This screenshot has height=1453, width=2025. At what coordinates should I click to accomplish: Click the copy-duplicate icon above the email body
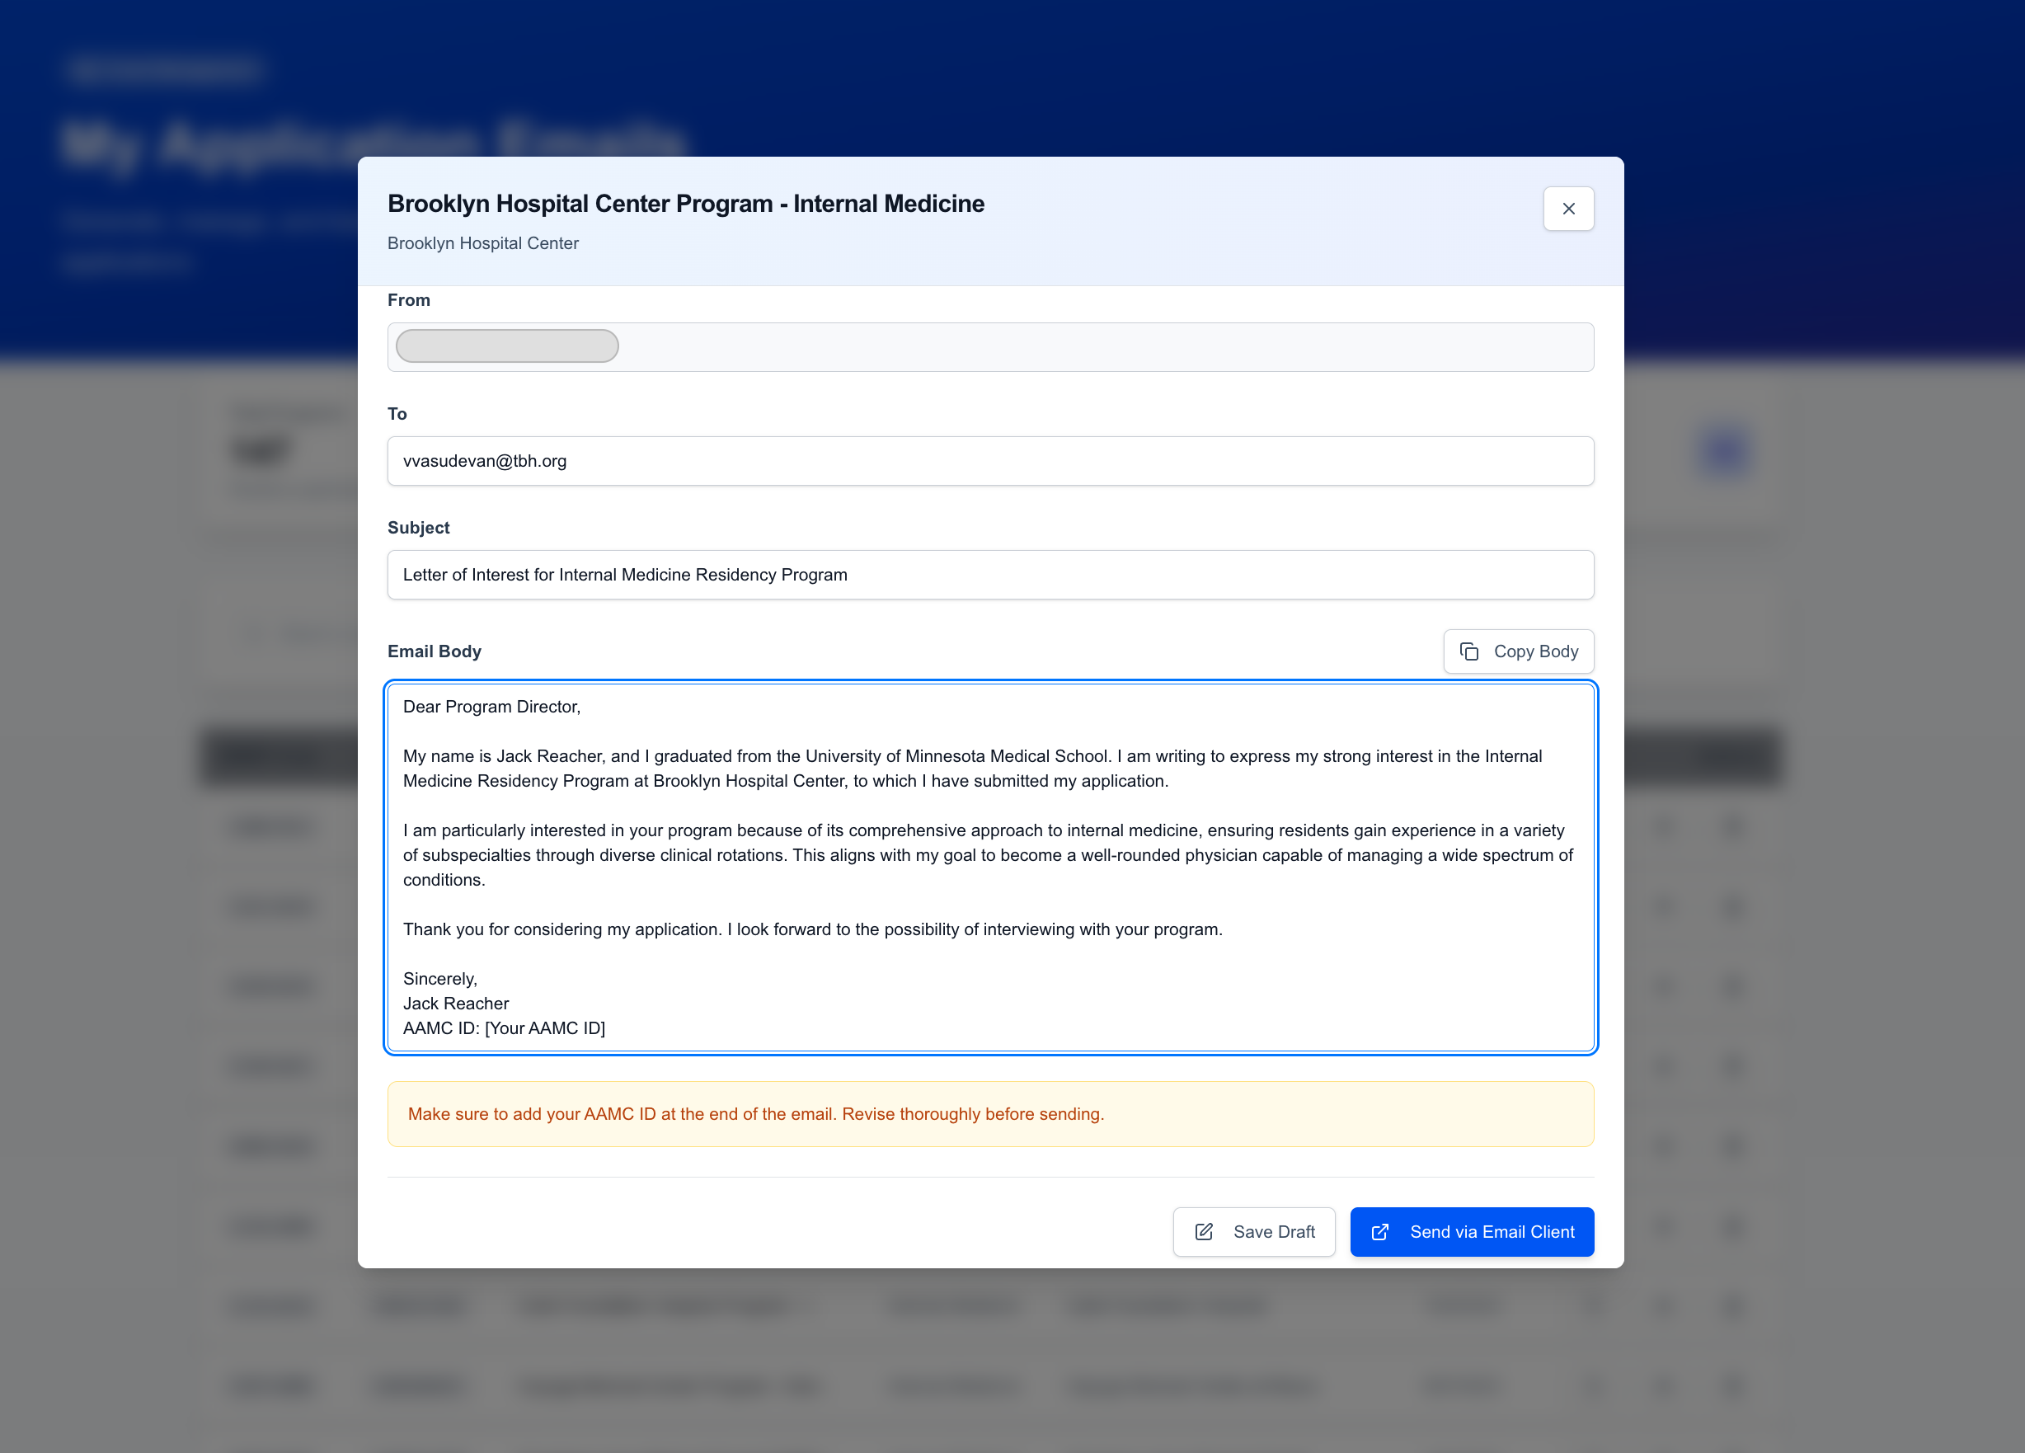point(1471,651)
